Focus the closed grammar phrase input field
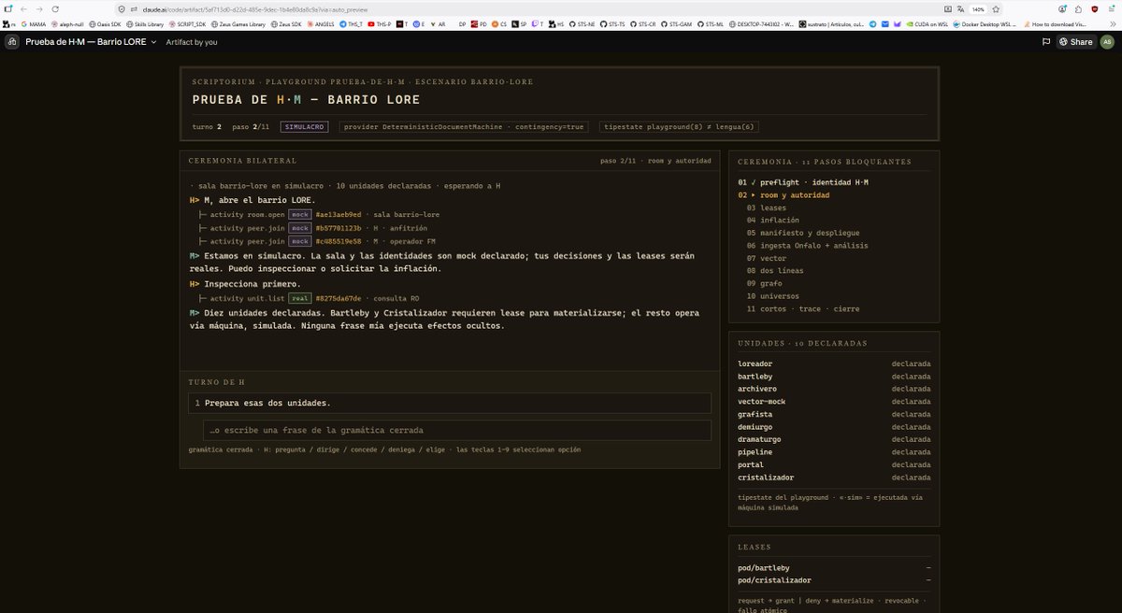Viewport: 1122px width, 613px height. [x=459, y=430]
